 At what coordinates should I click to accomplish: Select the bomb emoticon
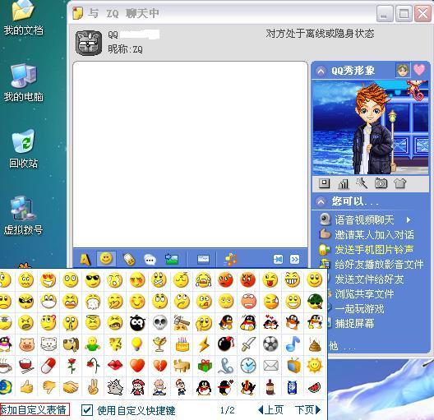click(226, 344)
